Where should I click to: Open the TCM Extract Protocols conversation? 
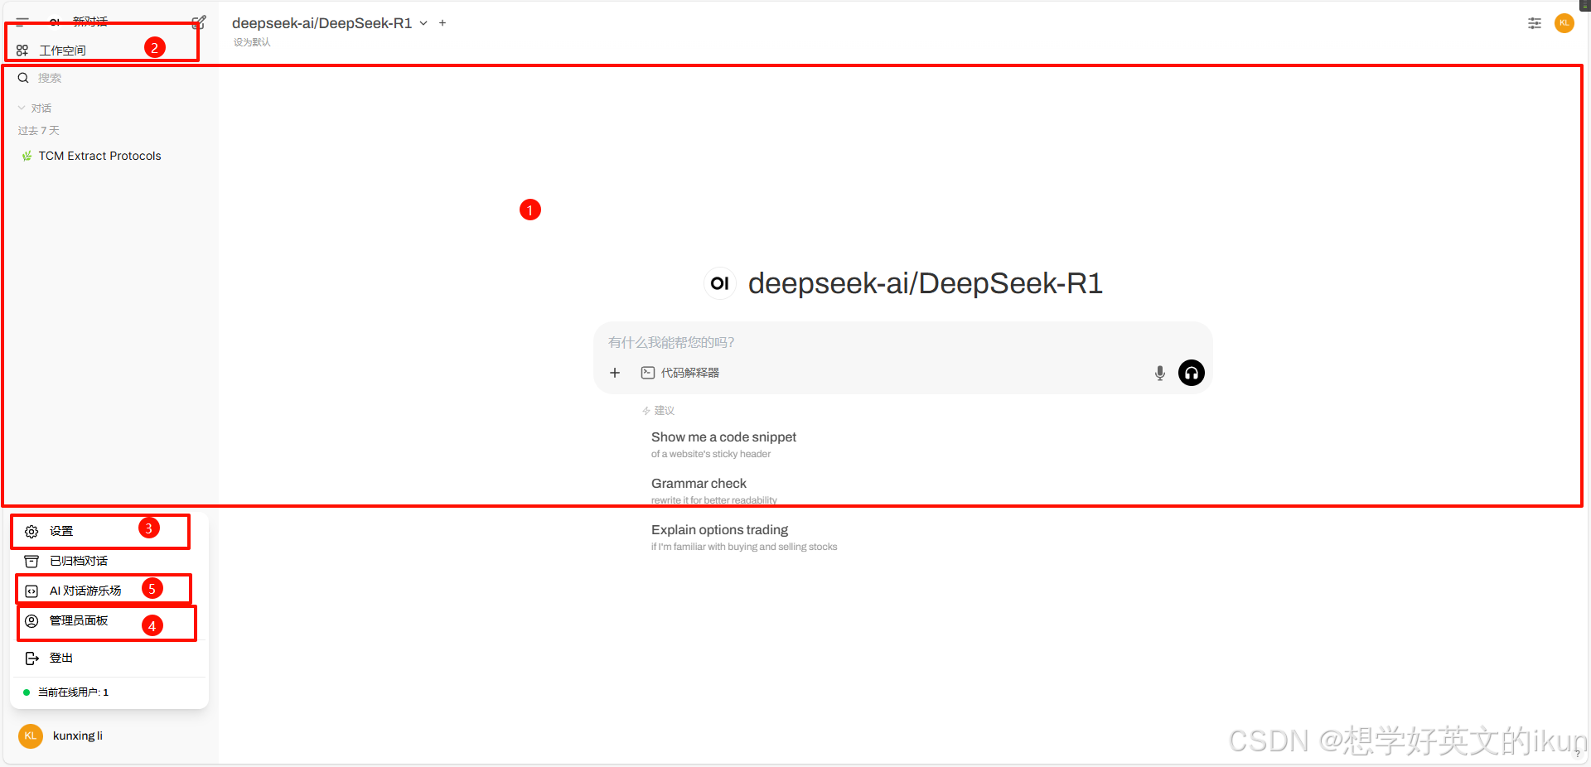99,156
